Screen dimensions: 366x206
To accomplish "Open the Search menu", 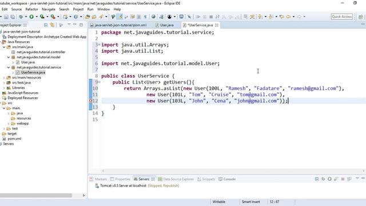I will [x=64, y=9].
